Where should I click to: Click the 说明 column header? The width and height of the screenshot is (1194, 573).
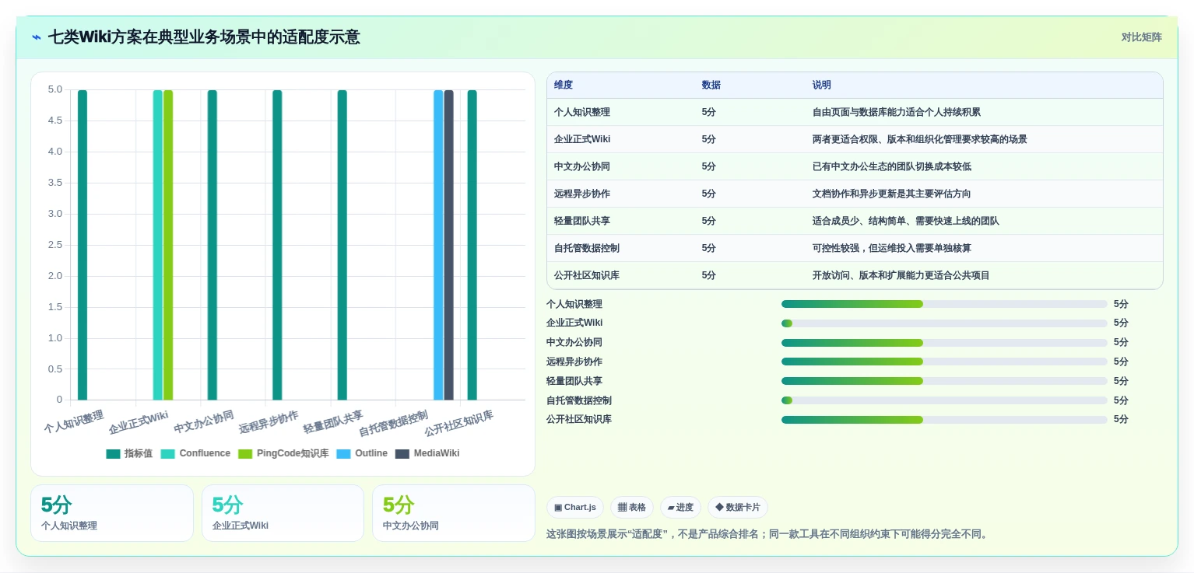(822, 85)
